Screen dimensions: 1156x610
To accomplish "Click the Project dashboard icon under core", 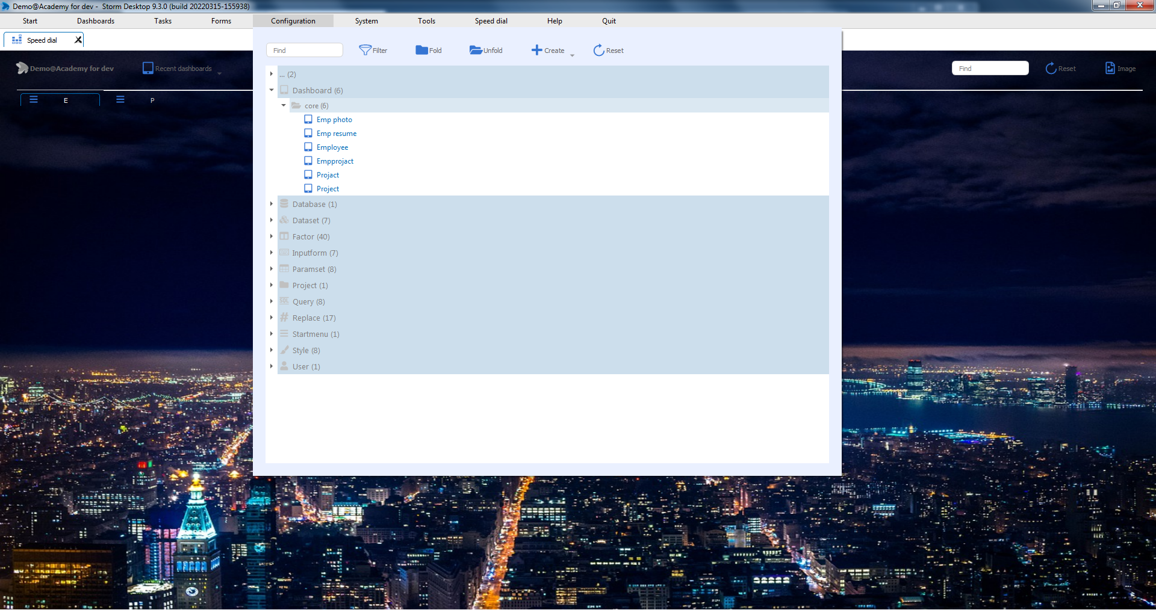I will pos(308,188).
